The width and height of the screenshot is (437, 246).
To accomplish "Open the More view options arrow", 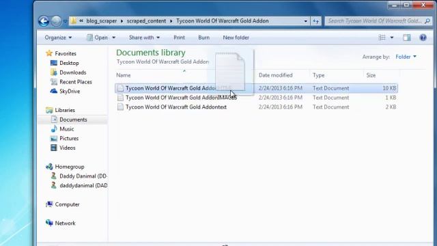I will pyautogui.click(x=391, y=38).
